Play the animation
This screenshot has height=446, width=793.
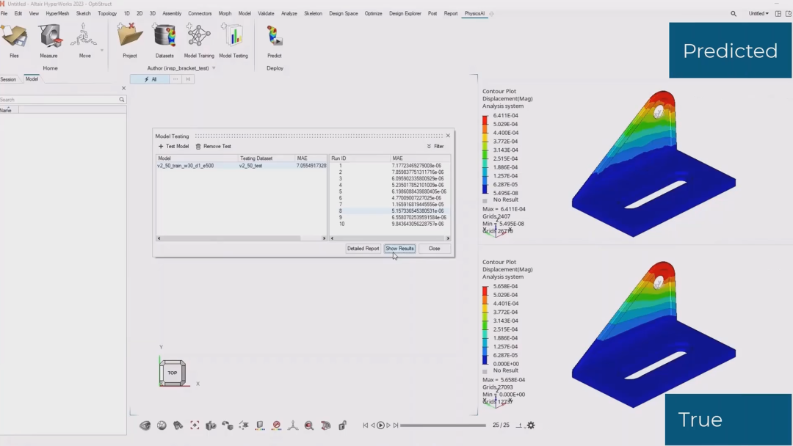[x=381, y=425]
